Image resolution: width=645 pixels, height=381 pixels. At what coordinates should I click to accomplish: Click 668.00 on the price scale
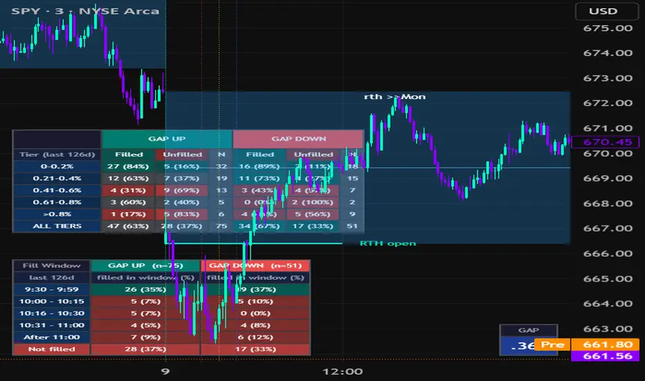(608, 204)
